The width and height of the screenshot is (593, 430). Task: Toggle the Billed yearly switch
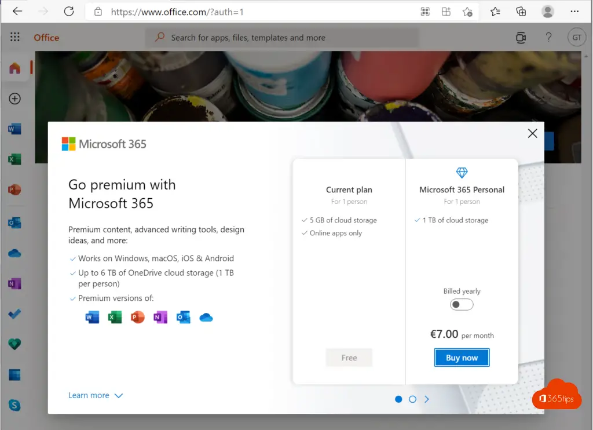point(462,304)
